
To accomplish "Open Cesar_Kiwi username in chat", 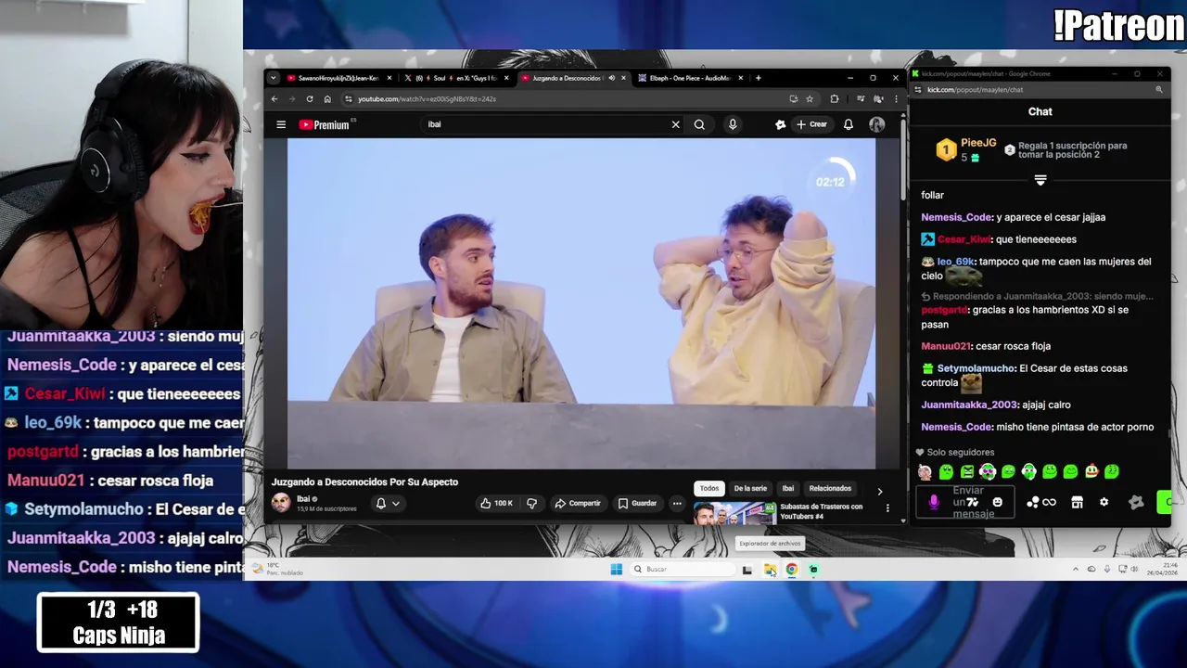I will pos(964,239).
